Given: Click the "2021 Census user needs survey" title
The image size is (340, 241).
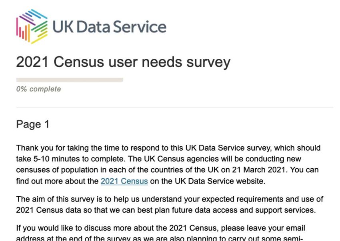Looking at the screenshot, I should (123, 62).
